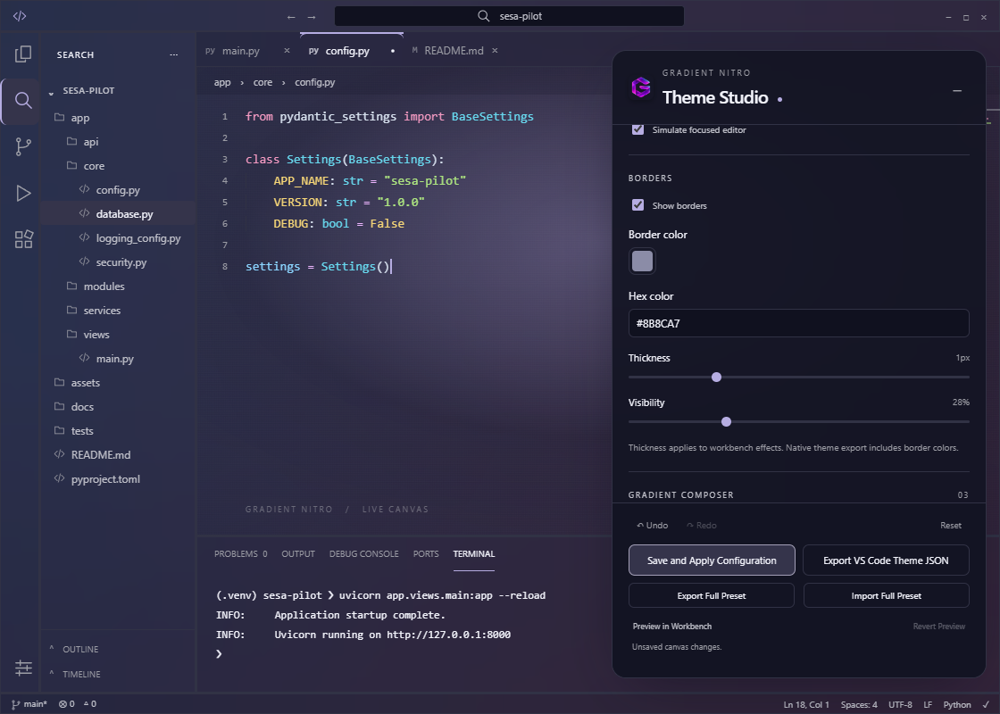
Task: Open the OUTPUT panel tab
Action: [298, 553]
